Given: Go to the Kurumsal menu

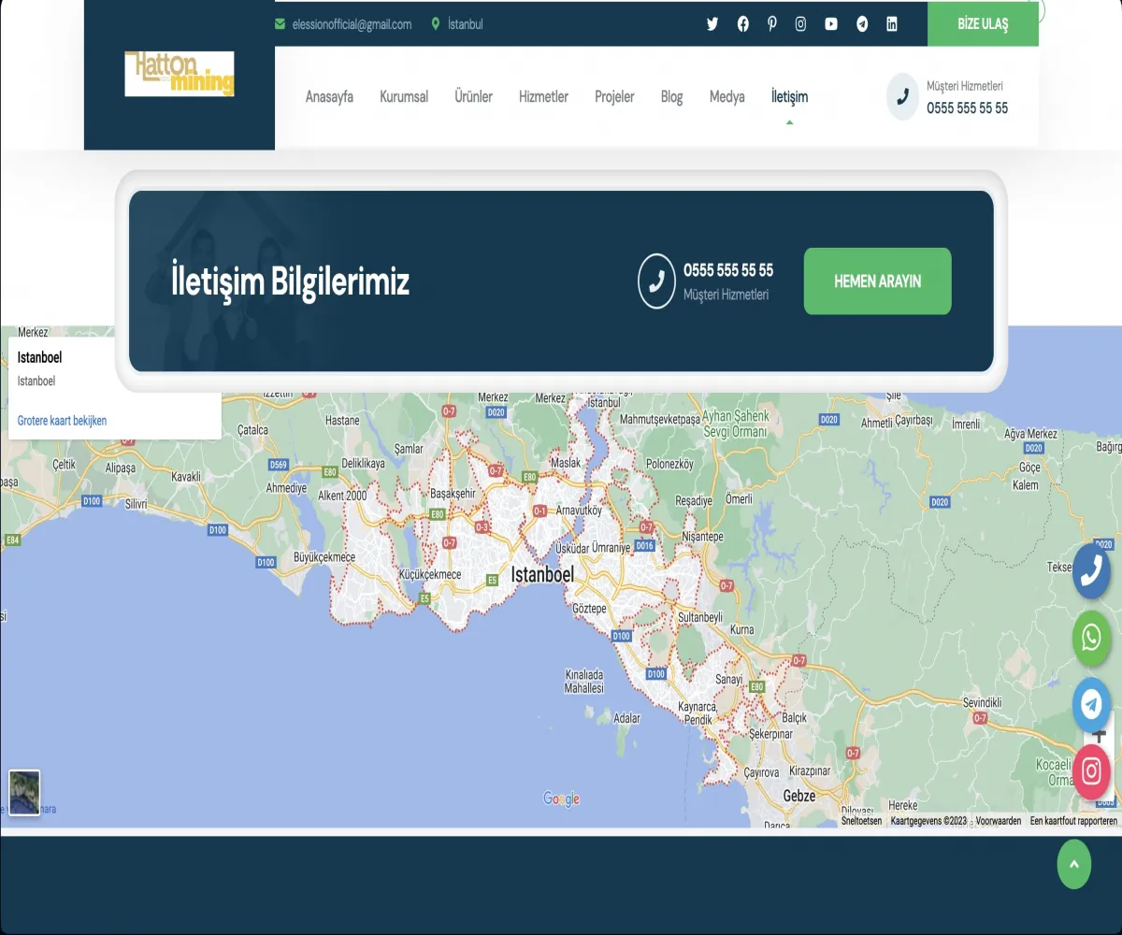Looking at the screenshot, I should click(404, 96).
